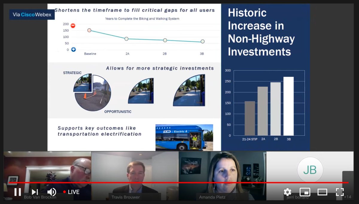This screenshot has width=359, height=204.
Task: Click Travis Brouwer's webcam feed
Action: point(135,169)
